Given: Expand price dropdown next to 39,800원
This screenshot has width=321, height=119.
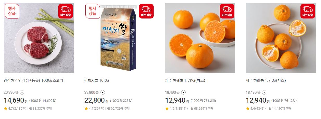Looking at the screenshot, I should 103,92.
